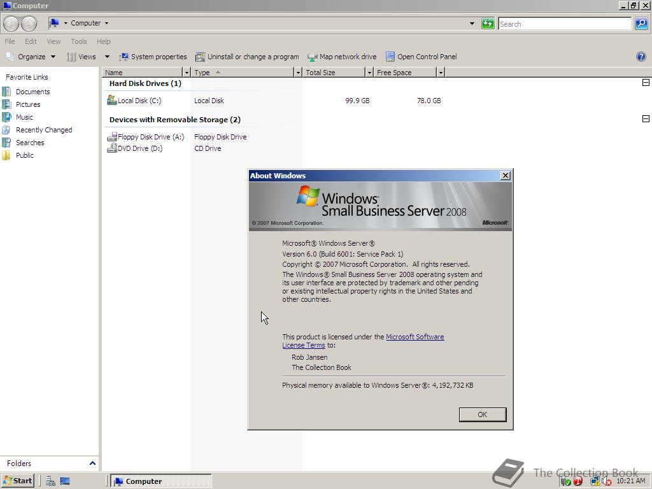This screenshot has height=489, width=652.
Task: Click Server Manager quick launch icon
Action: coord(51,481)
